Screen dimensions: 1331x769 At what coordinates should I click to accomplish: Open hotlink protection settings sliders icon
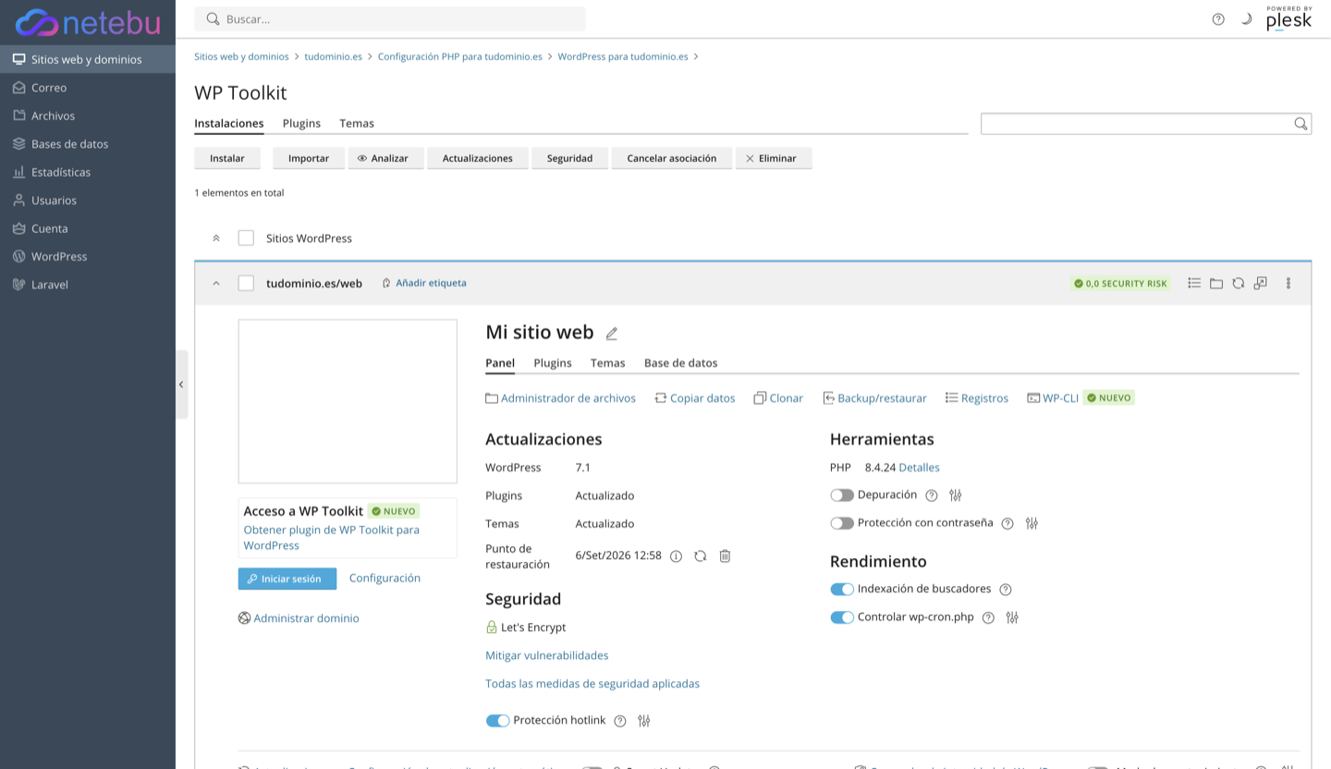pos(644,721)
